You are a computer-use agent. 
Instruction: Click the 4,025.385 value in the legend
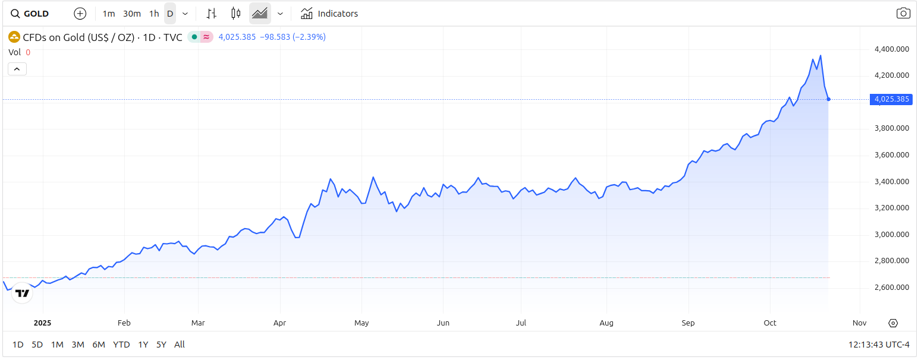point(237,37)
